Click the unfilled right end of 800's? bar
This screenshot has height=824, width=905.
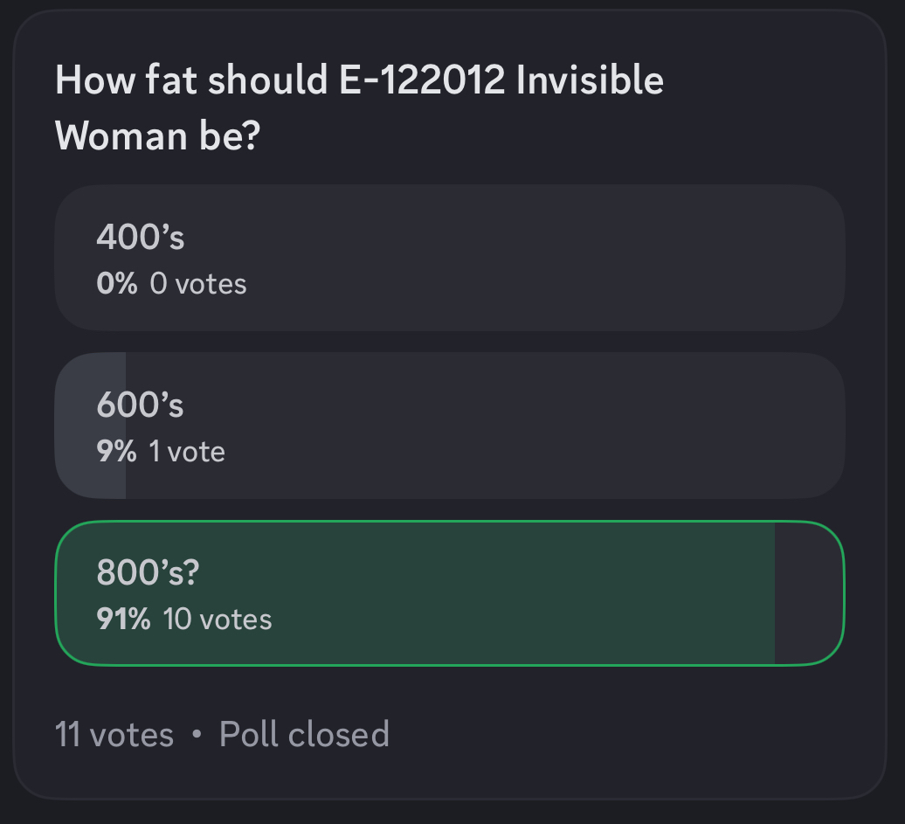808,593
